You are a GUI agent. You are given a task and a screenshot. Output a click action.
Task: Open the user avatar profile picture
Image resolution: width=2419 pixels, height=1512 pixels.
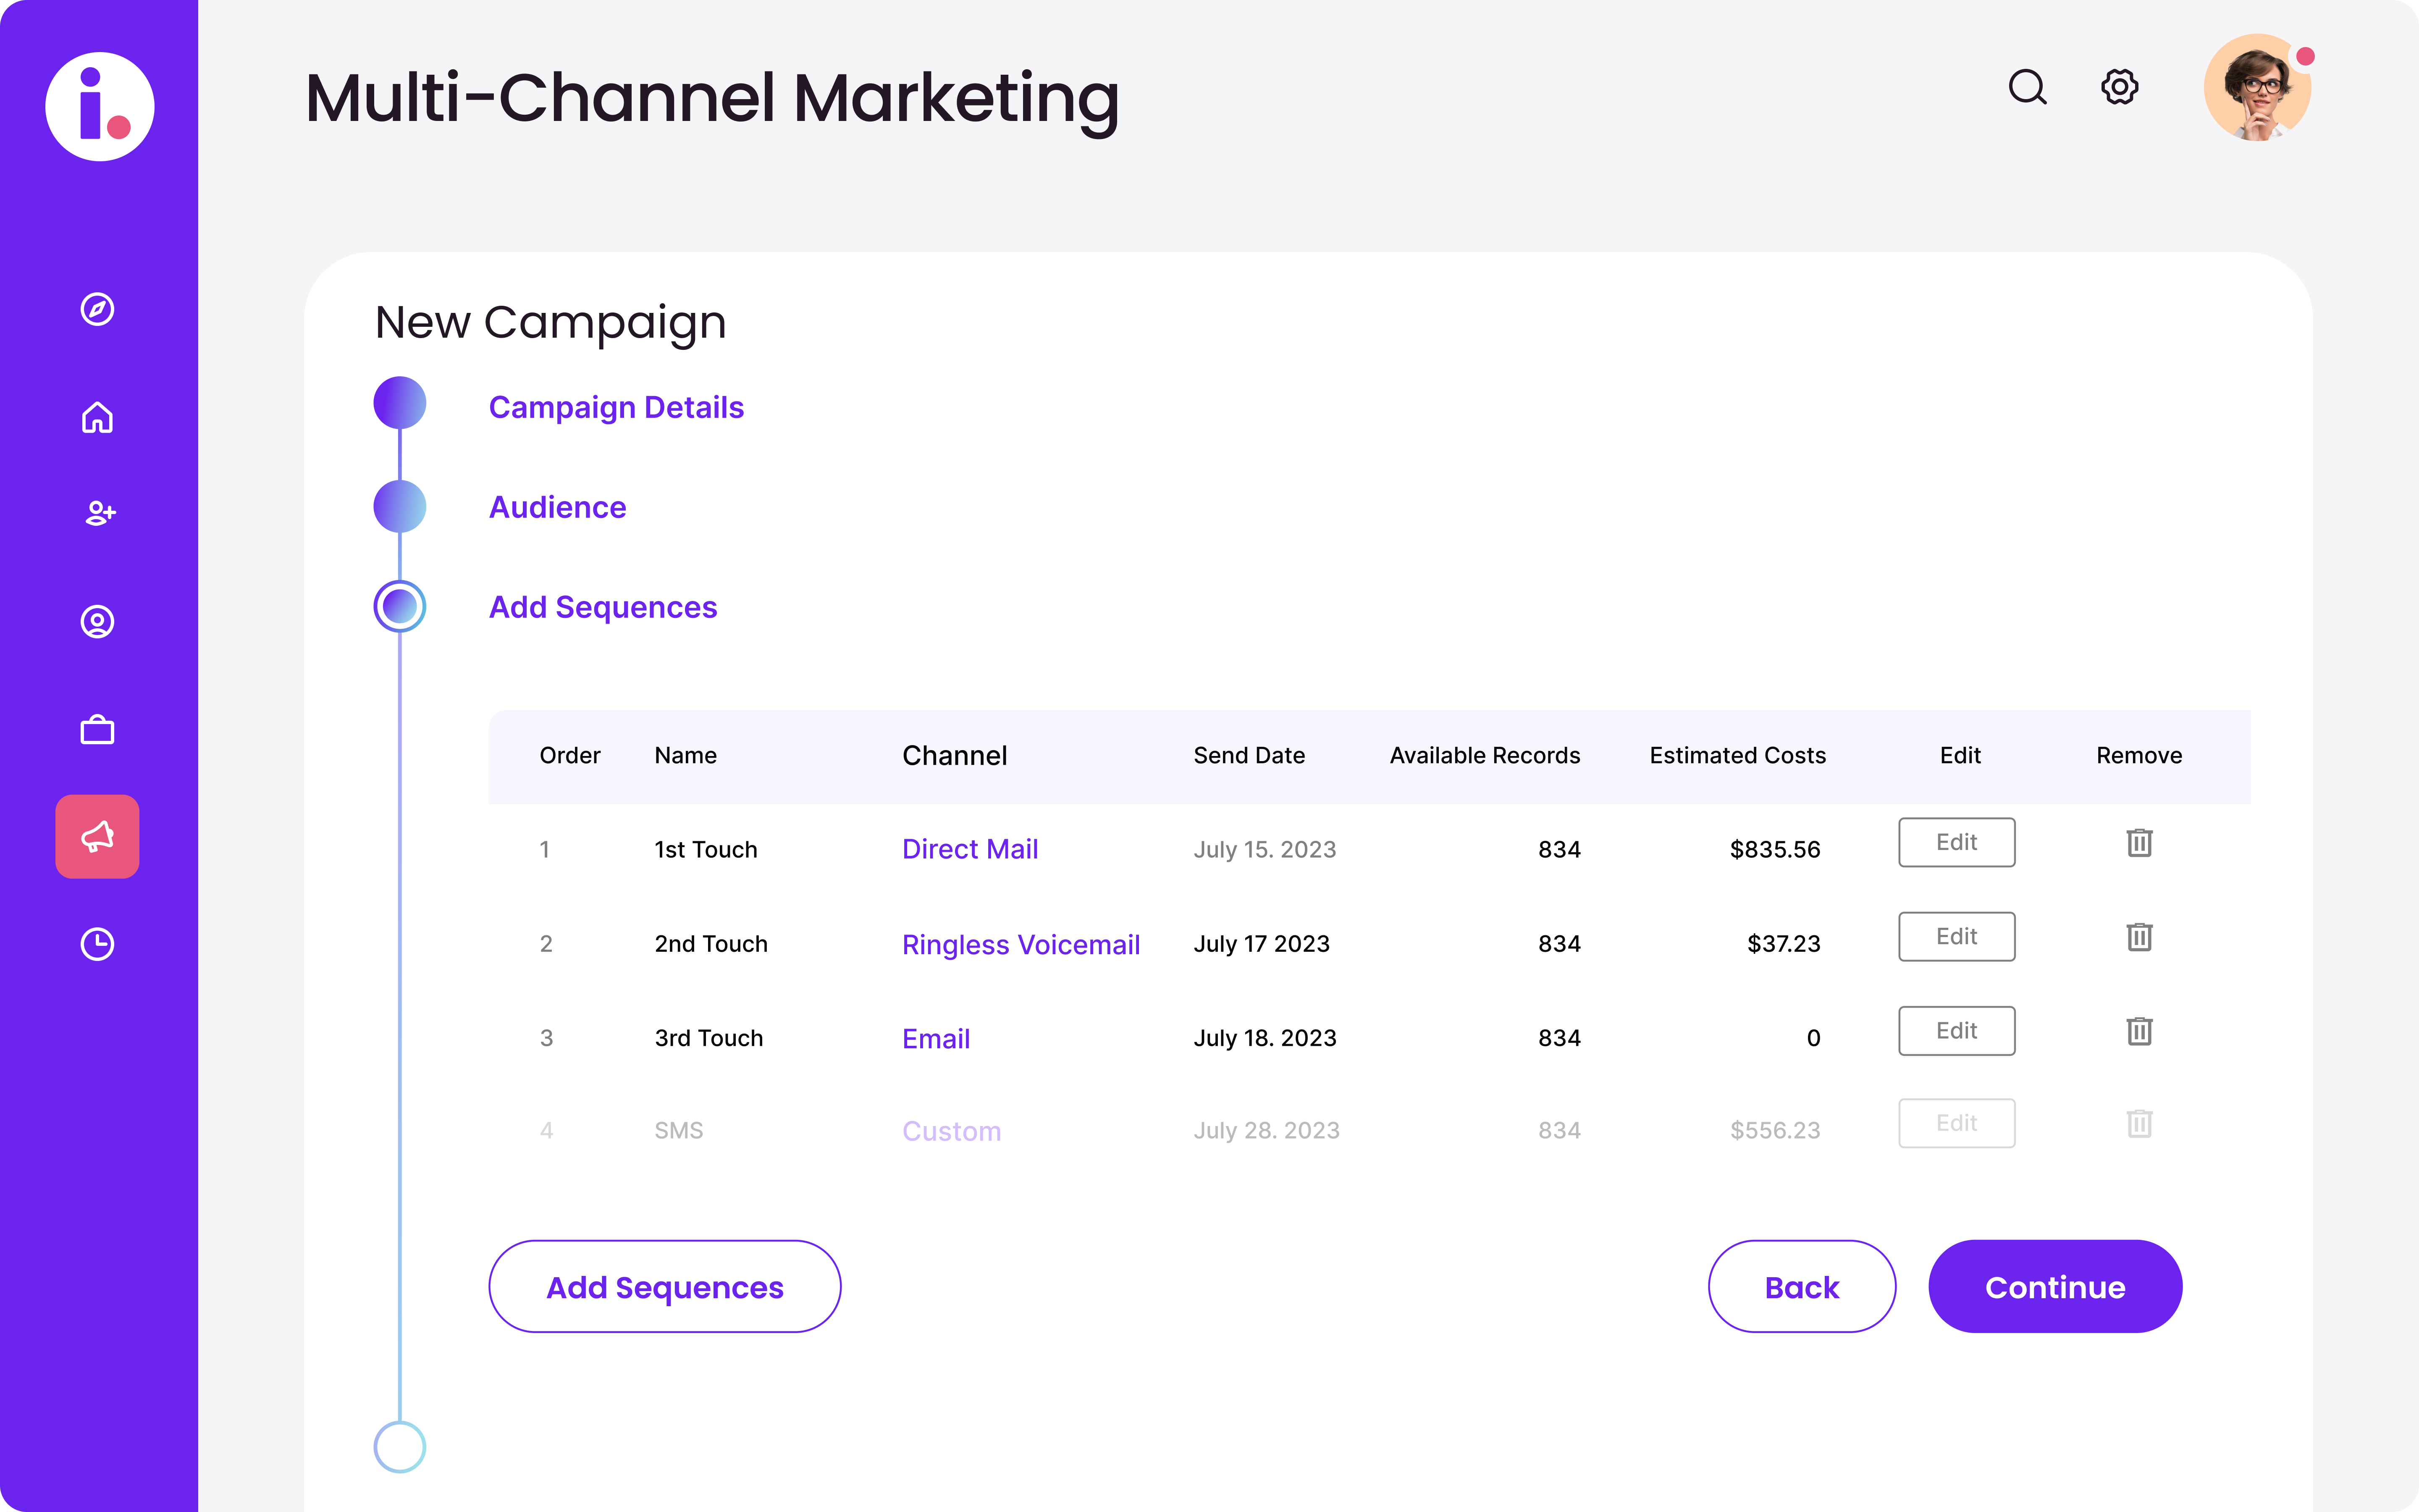(2256, 88)
